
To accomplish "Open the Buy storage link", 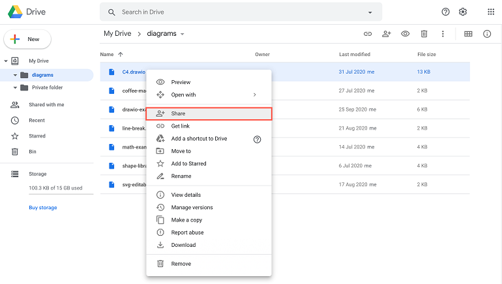I will (43, 208).
